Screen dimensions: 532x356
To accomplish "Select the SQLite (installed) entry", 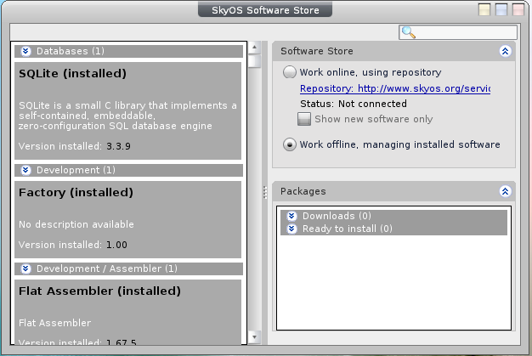I will pyautogui.click(x=128, y=110).
